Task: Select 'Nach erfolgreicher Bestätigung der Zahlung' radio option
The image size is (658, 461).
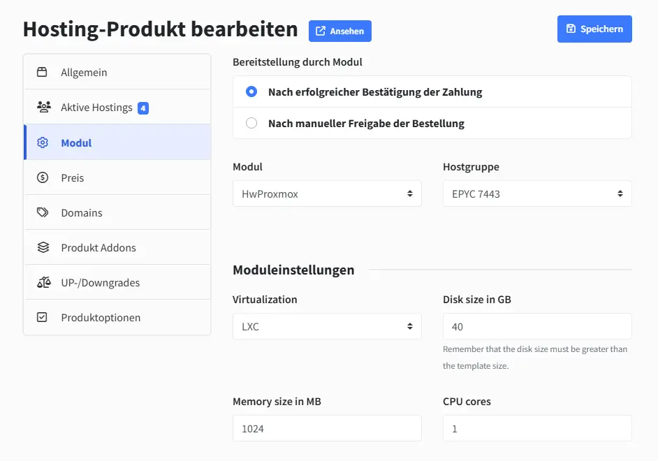Action: point(251,92)
